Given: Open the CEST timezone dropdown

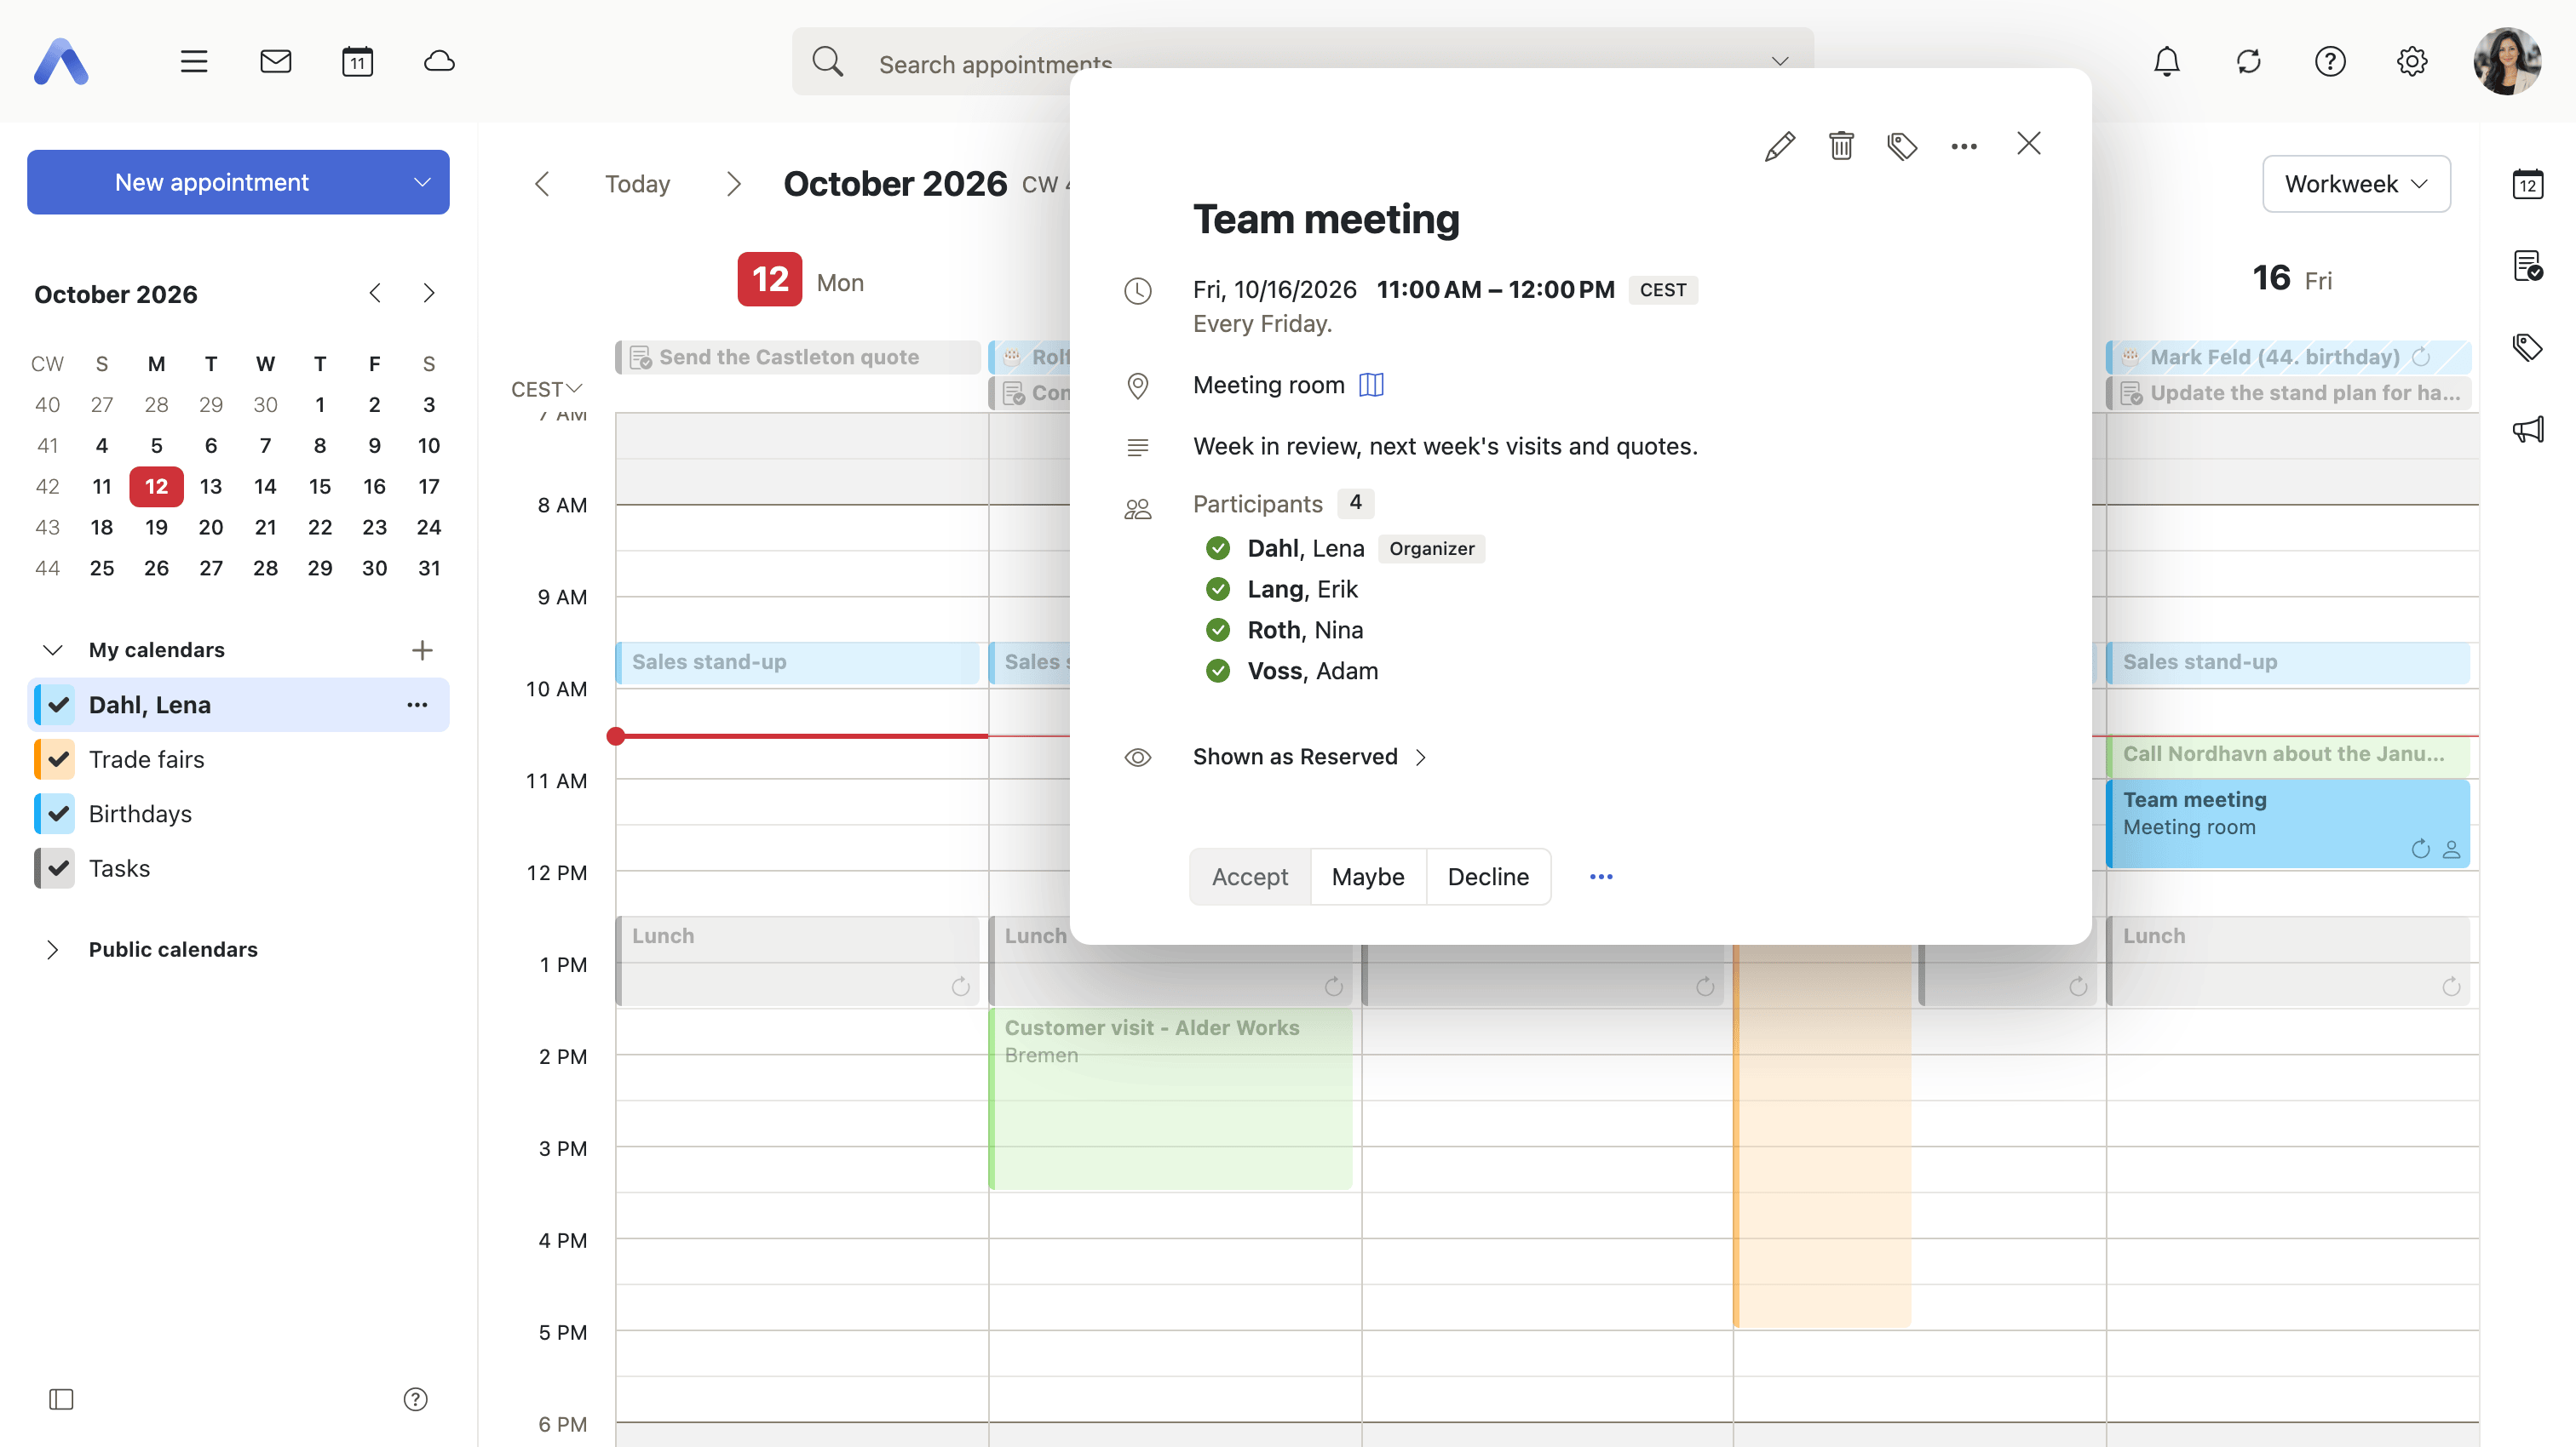Looking at the screenshot, I should (x=546, y=389).
